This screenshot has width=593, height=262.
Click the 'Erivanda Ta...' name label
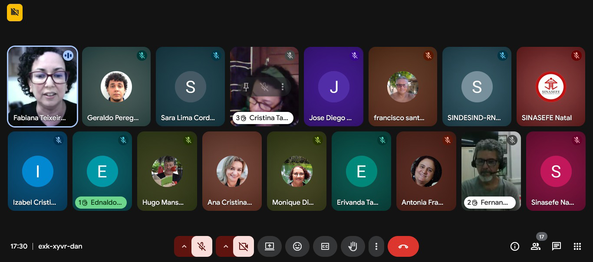click(x=358, y=203)
